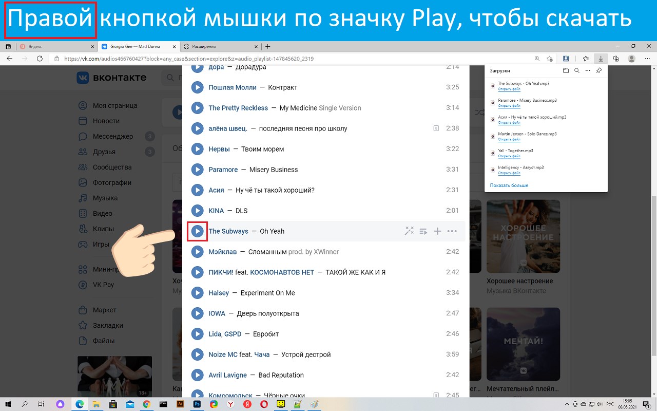Pin the Загрузки downloads panel
Image resolution: width=657 pixels, height=411 pixels.
[599, 71]
